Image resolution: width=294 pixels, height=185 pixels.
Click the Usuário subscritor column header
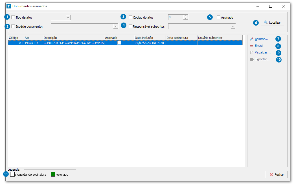click(x=220, y=38)
